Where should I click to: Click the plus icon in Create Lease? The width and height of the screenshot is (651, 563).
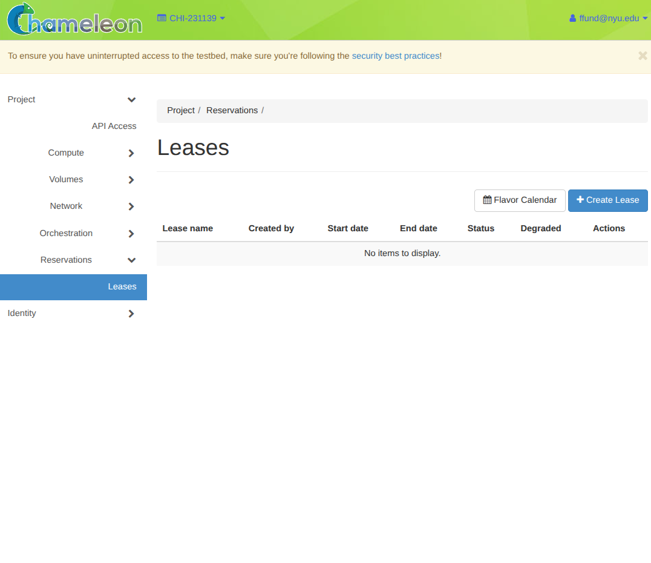[580, 200]
